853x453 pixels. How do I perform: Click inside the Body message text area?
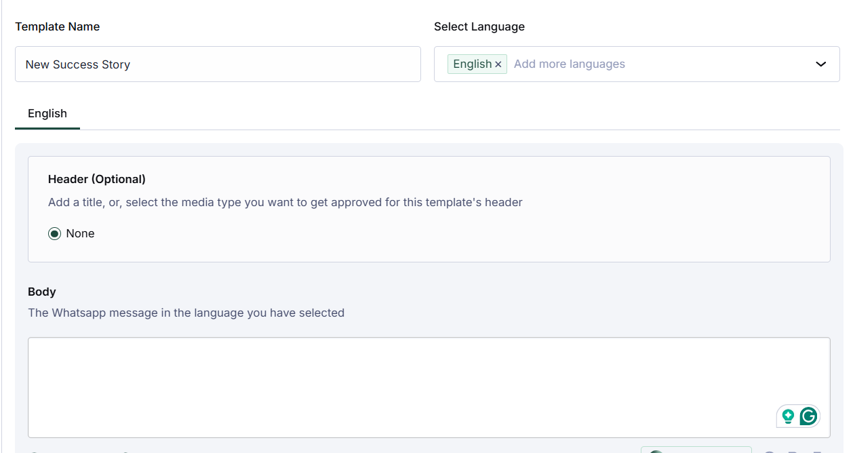(429, 387)
